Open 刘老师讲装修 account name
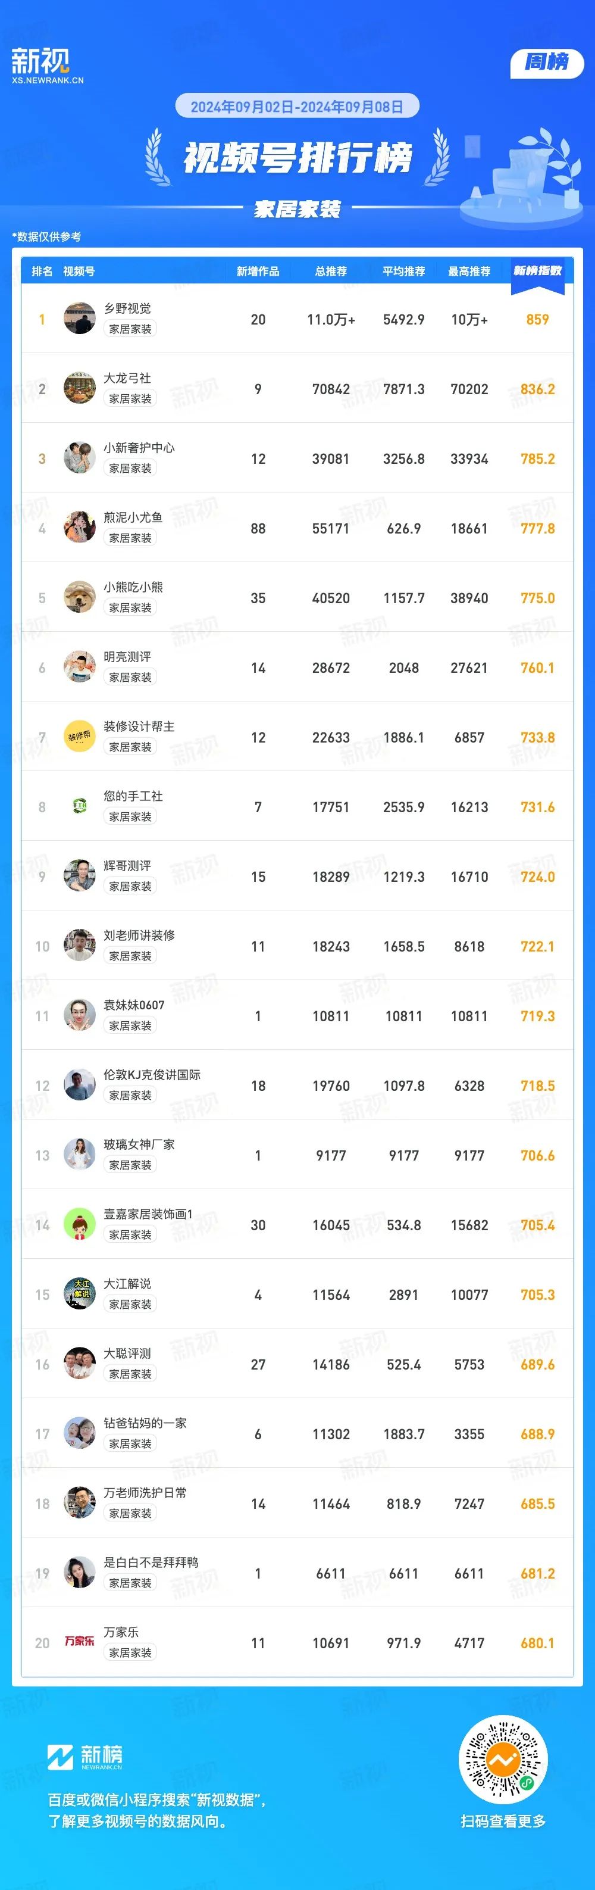595x1890 pixels. pyautogui.click(x=139, y=935)
